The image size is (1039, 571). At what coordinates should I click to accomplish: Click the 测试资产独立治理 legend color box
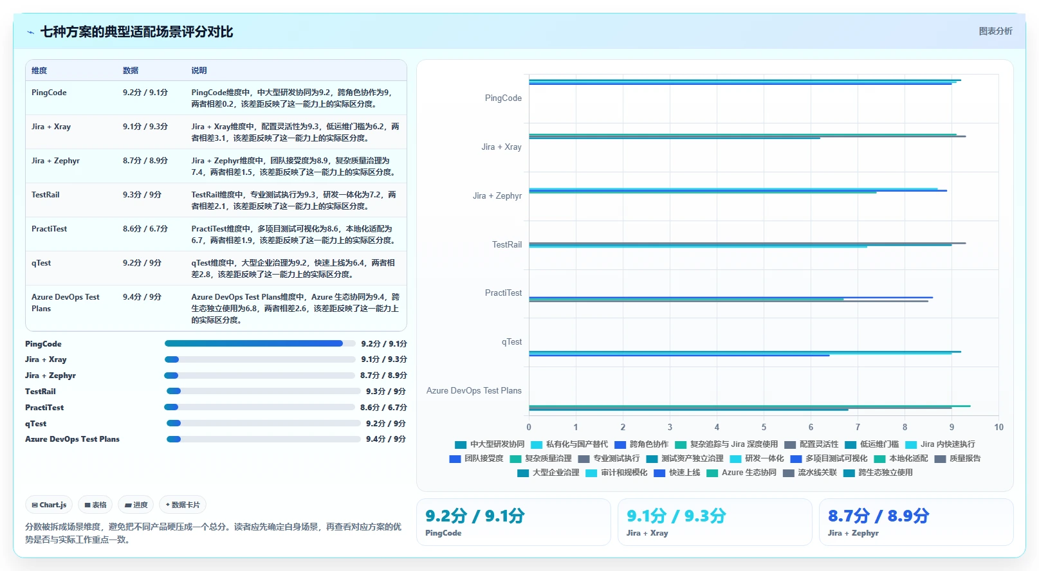tap(652, 459)
